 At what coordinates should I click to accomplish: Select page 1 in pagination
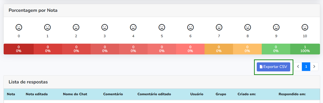tap(306, 67)
